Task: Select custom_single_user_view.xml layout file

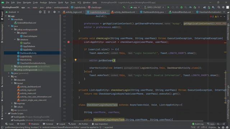Action: (x=33, y=100)
